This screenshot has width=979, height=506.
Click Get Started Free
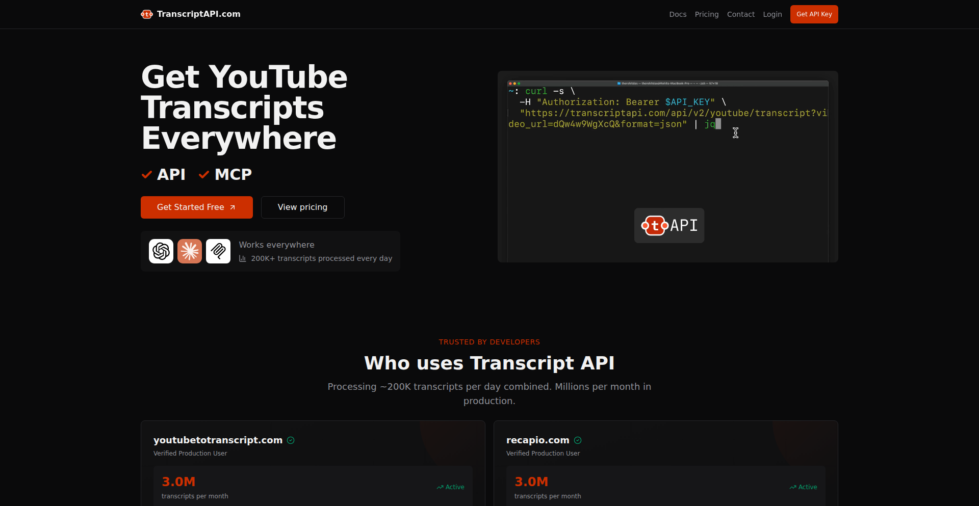click(196, 207)
